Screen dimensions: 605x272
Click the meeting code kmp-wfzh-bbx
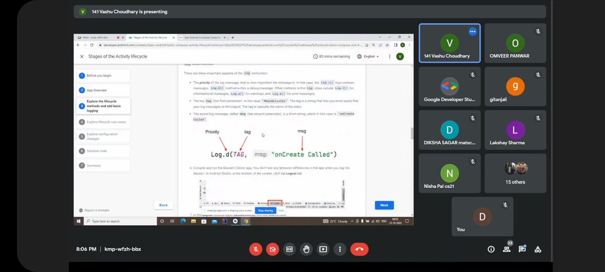pos(122,249)
